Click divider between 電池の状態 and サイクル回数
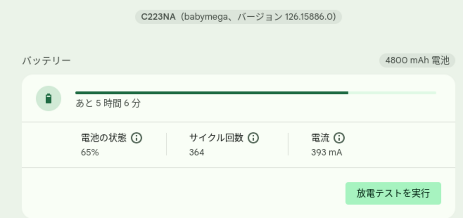The image size is (463, 218). (166, 144)
